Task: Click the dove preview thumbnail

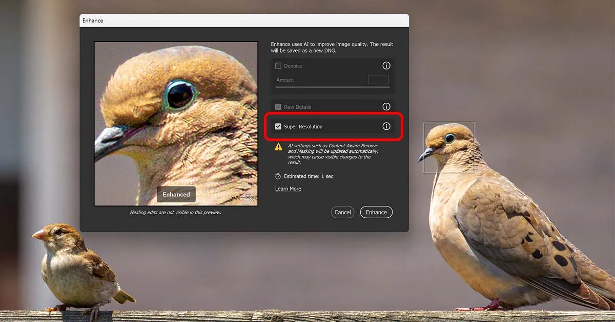Action: tap(176, 123)
